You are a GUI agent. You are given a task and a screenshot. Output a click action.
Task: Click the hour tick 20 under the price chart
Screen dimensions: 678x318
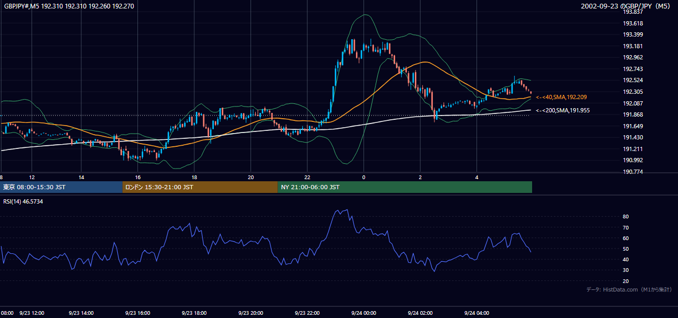[251, 177]
